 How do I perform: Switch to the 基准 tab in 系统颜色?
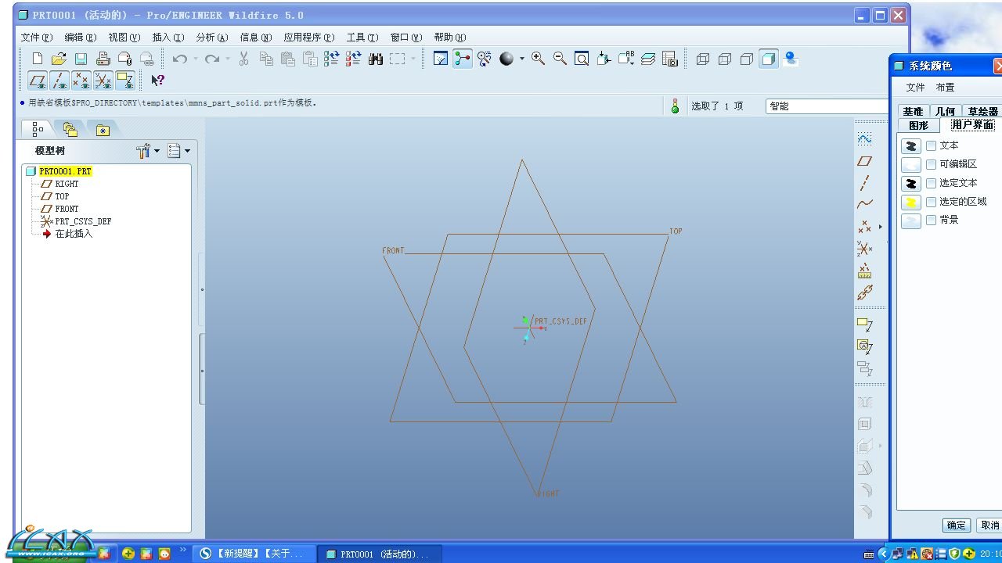click(913, 111)
